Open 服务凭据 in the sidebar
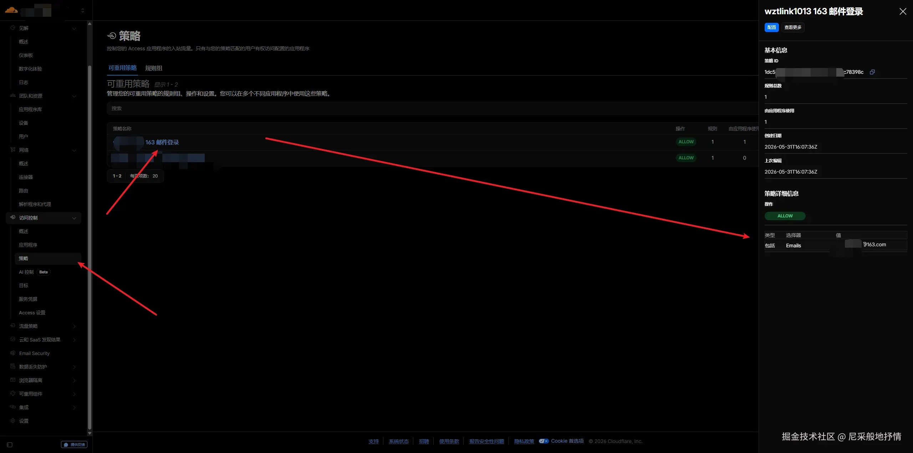Image resolution: width=913 pixels, height=453 pixels. click(28, 299)
